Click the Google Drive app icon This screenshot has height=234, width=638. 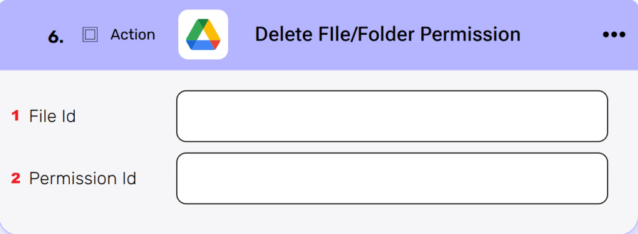tap(203, 34)
